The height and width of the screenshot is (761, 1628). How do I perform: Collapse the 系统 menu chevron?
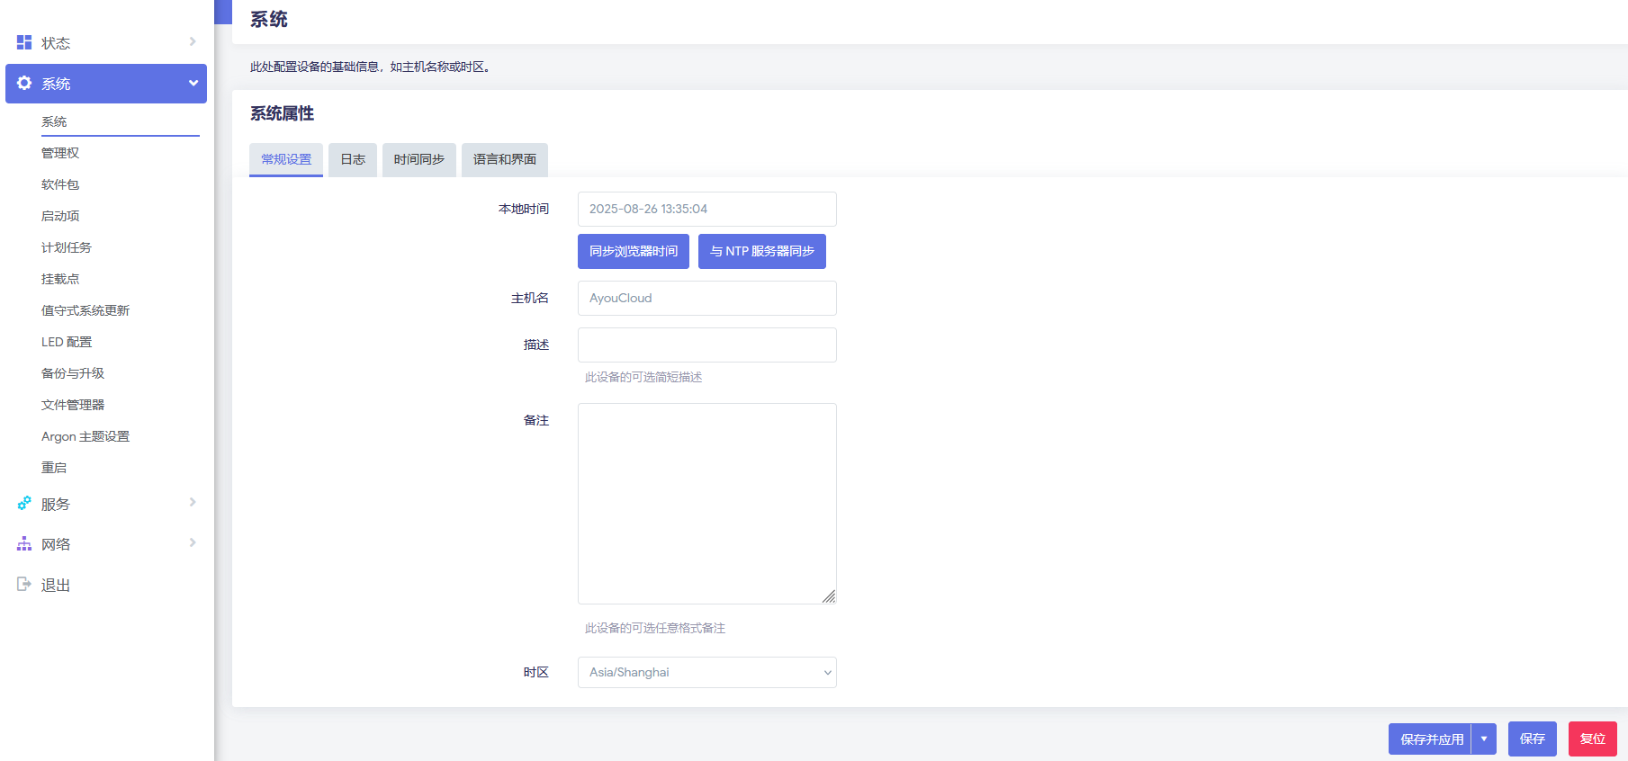coord(193,83)
